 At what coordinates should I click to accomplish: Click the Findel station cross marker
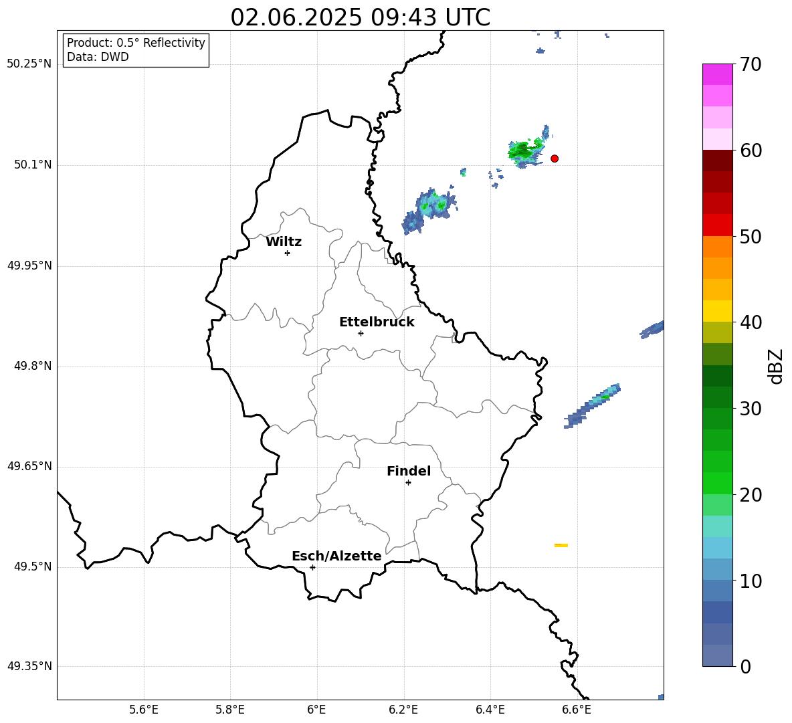(408, 483)
